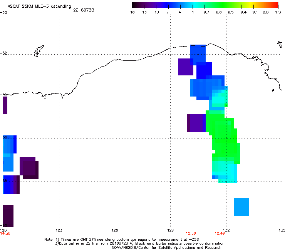Screen dimensions: 285x250
Task: Click the 129 longitude axis label
Action: click(x=171, y=230)
